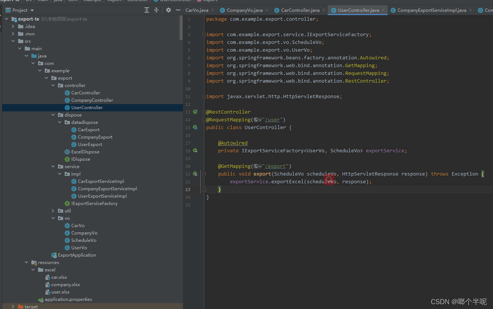
Task: Open UserExport class
Action: [x=90, y=145]
